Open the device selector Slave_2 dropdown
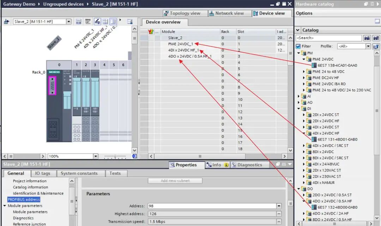381x226 pixels. coord(68,22)
